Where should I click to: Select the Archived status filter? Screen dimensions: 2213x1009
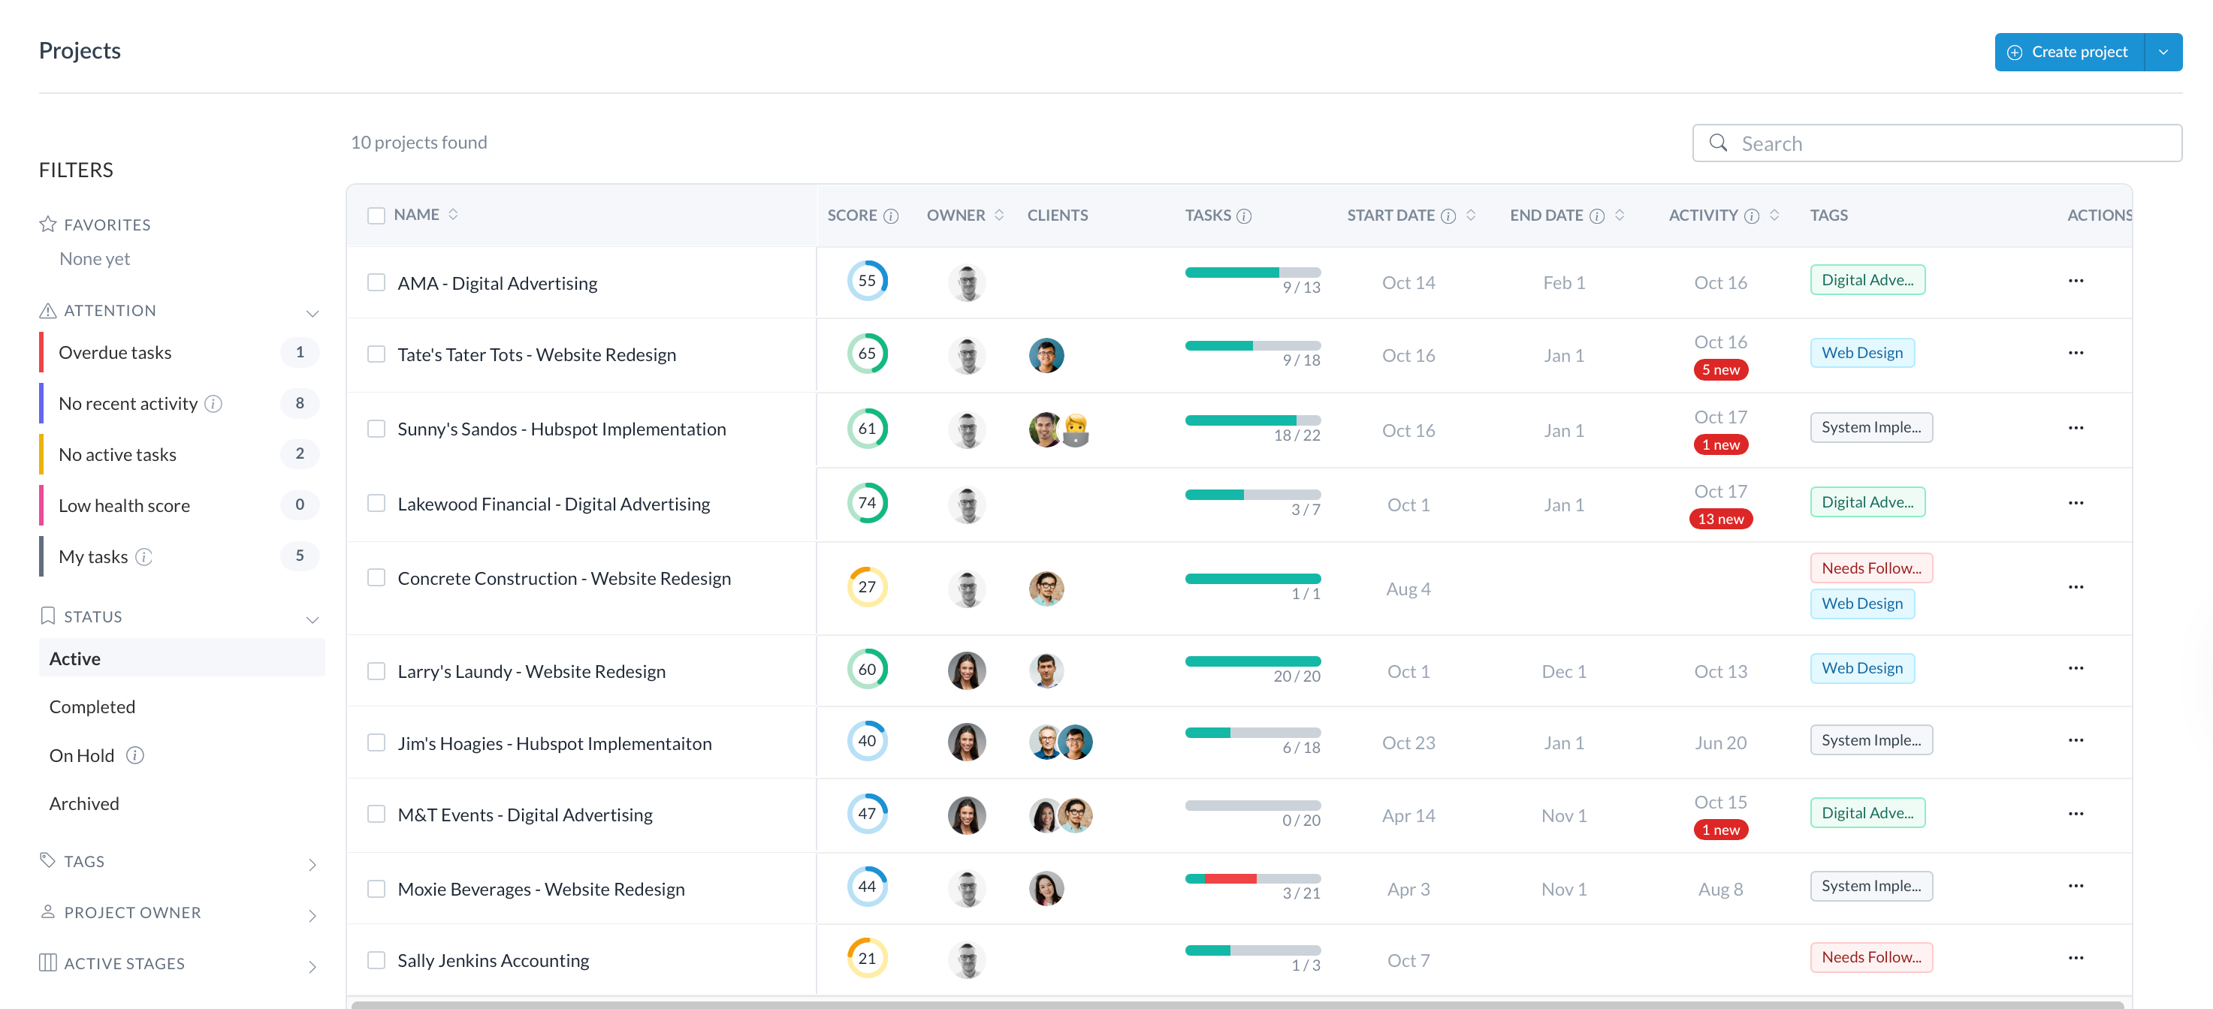pyautogui.click(x=84, y=804)
